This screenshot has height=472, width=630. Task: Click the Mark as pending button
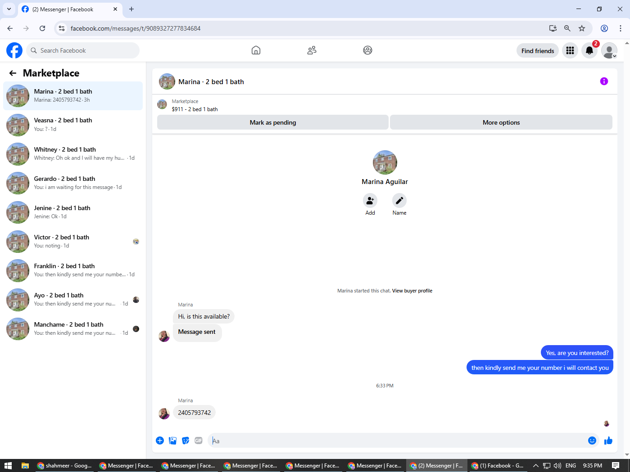(x=273, y=122)
